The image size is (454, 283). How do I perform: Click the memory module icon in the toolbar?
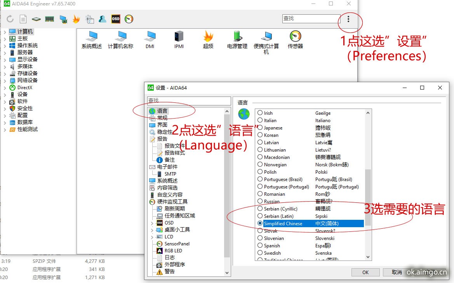coord(49,19)
